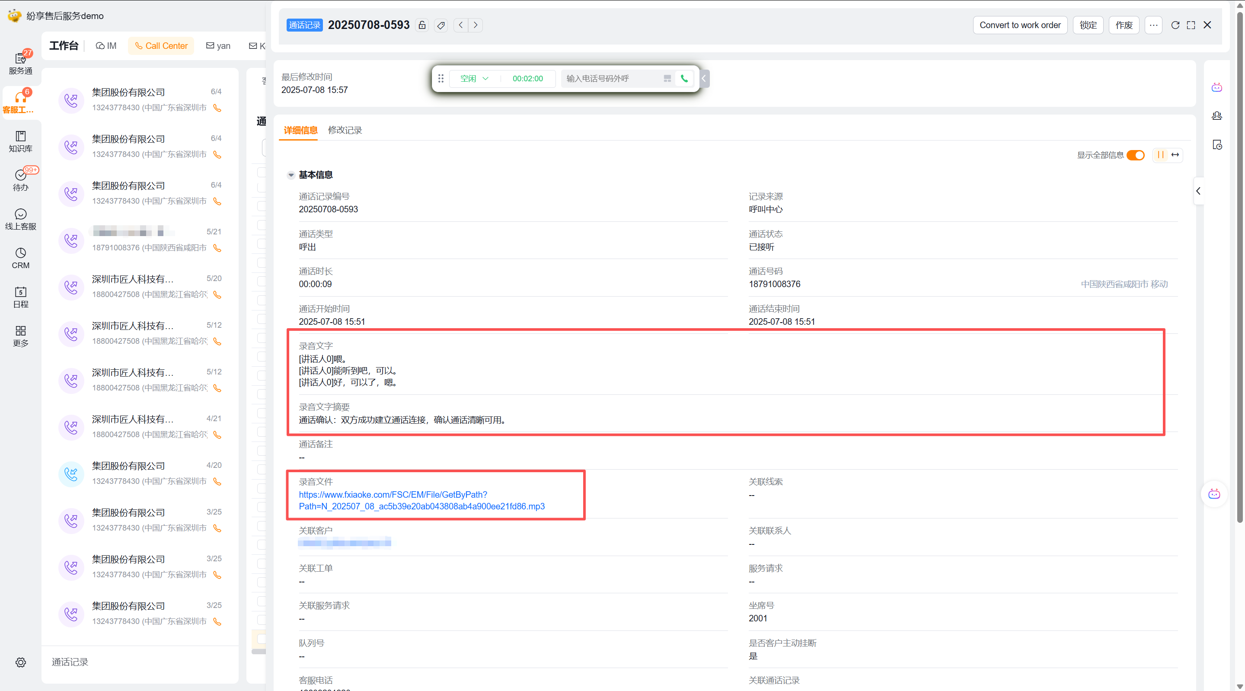
Task: Open the 日程 calendar module
Action: click(x=20, y=297)
